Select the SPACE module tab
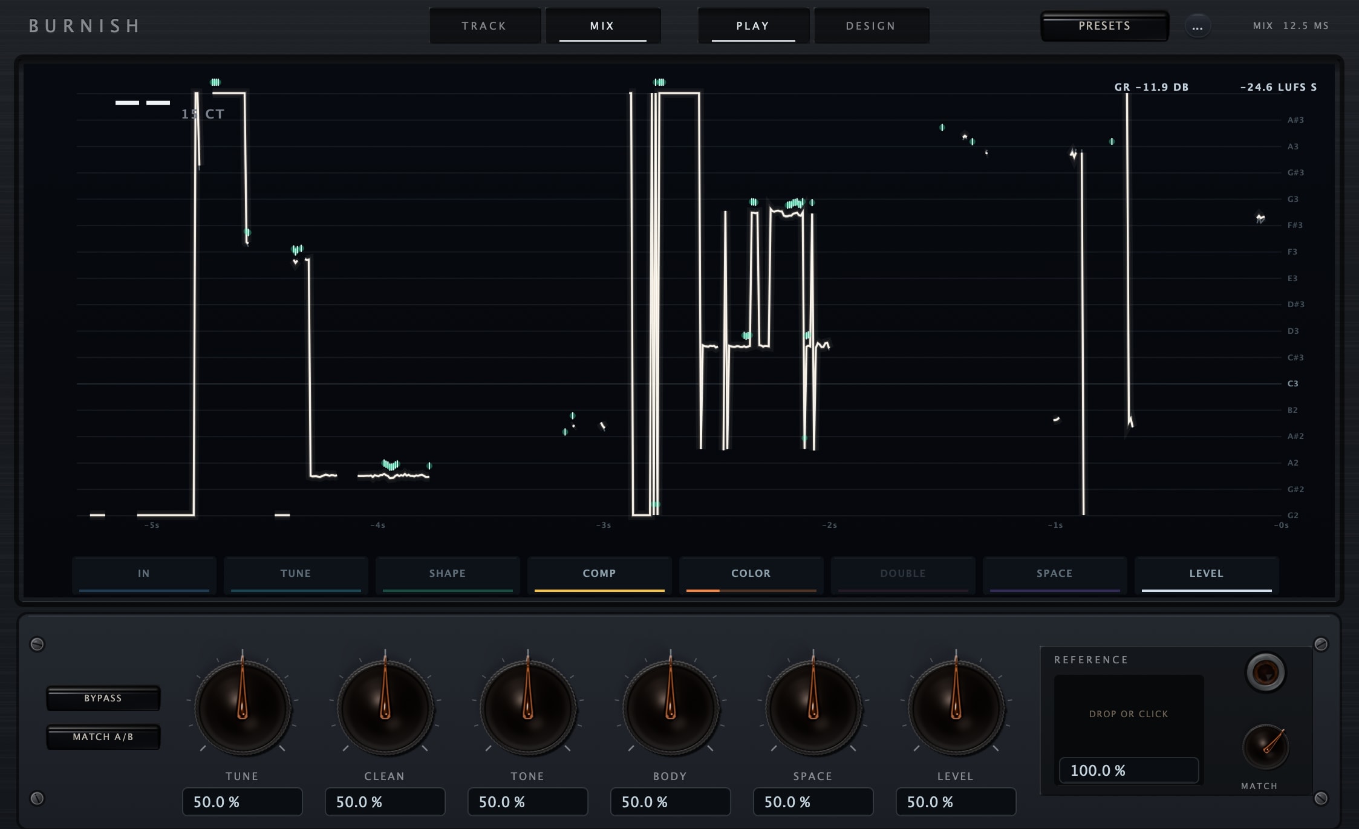The height and width of the screenshot is (829, 1359). click(x=1055, y=575)
